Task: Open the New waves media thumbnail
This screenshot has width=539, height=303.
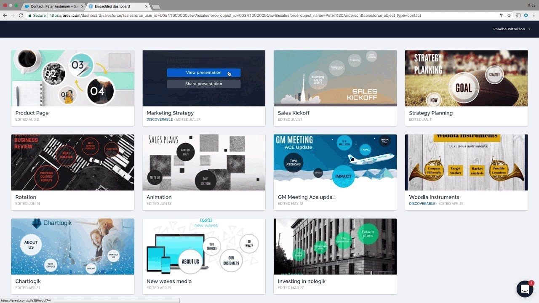Action: (204, 247)
